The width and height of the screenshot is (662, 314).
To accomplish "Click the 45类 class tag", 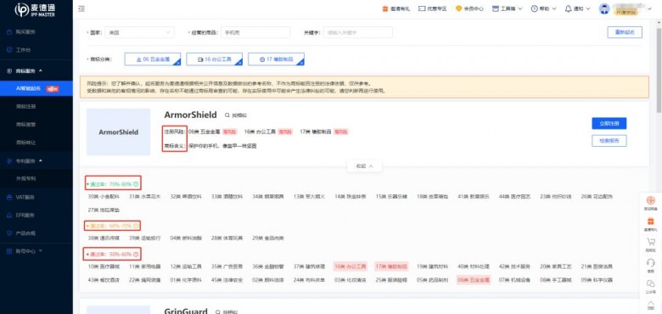I will (227, 280).
